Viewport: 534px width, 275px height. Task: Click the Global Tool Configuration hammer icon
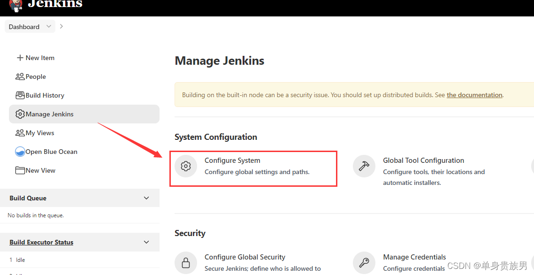click(364, 166)
